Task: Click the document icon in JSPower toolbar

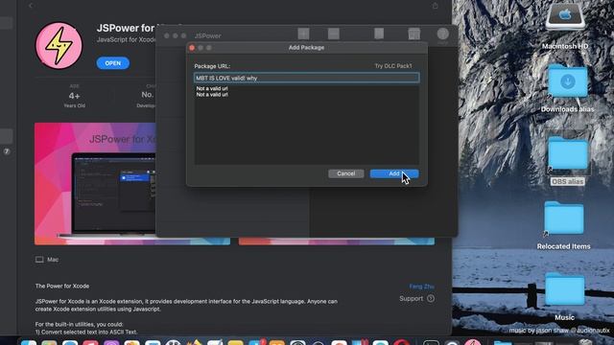Action: tap(379, 34)
